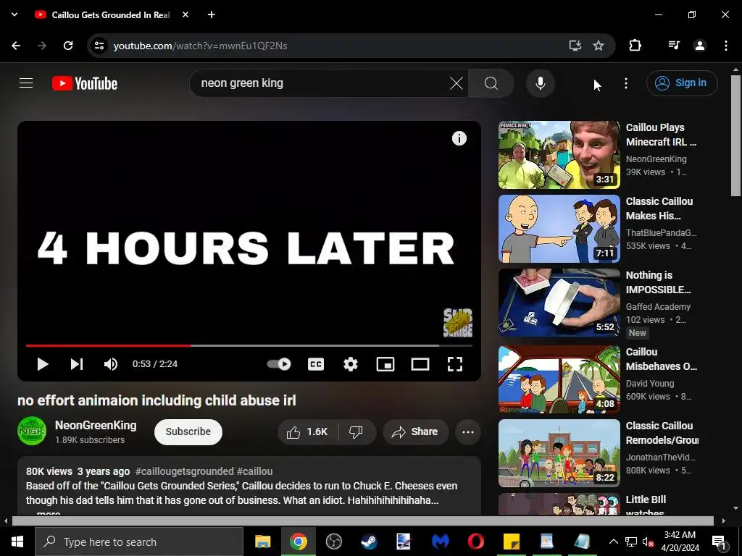Open Caillou Misbehaves video thumbnail
The width and height of the screenshot is (742, 556).
coord(559,379)
